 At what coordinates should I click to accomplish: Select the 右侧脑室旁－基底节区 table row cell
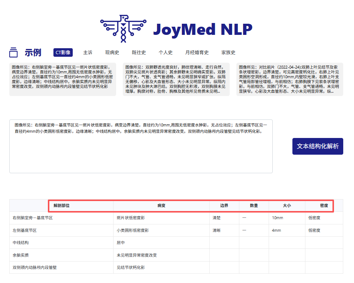click(33, 218)
